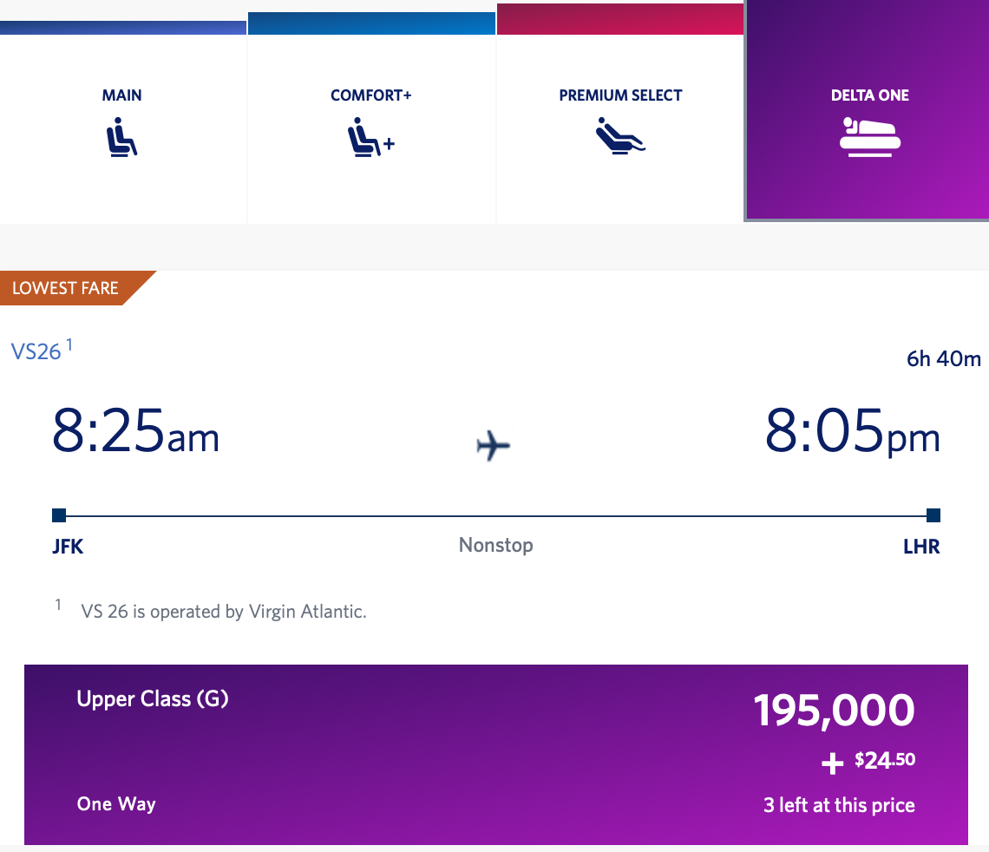
Task: Click the 8:05pm arrival time
Action: [852, 430]
